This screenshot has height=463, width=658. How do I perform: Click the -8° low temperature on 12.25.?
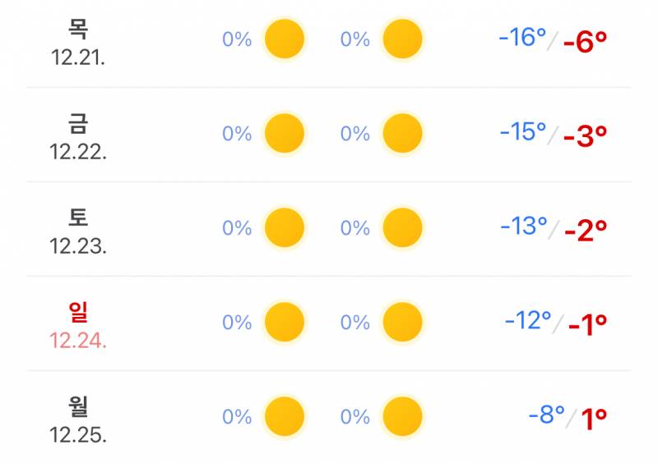point(546,415)
